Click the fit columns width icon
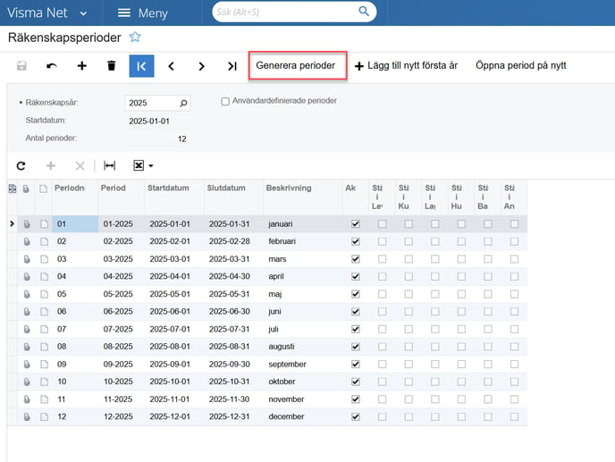The width and height of the screenshot is (615, 462). (109, 165)
